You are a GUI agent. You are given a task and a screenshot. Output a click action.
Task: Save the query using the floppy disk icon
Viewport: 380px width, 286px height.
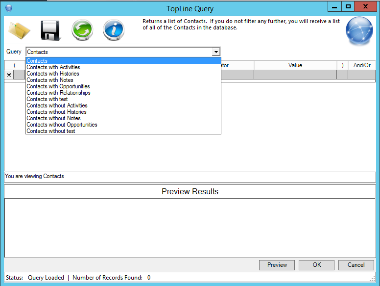[50, 30]
